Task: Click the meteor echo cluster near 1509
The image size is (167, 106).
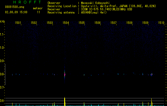Action: (152, 74)
